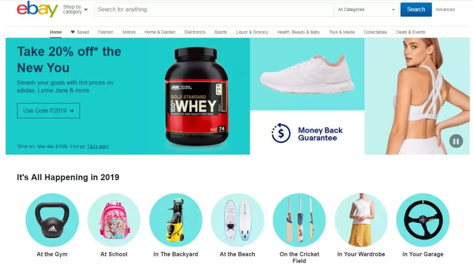
Task: Open the Saved heart tab
Action: click(x=80, y=32)
